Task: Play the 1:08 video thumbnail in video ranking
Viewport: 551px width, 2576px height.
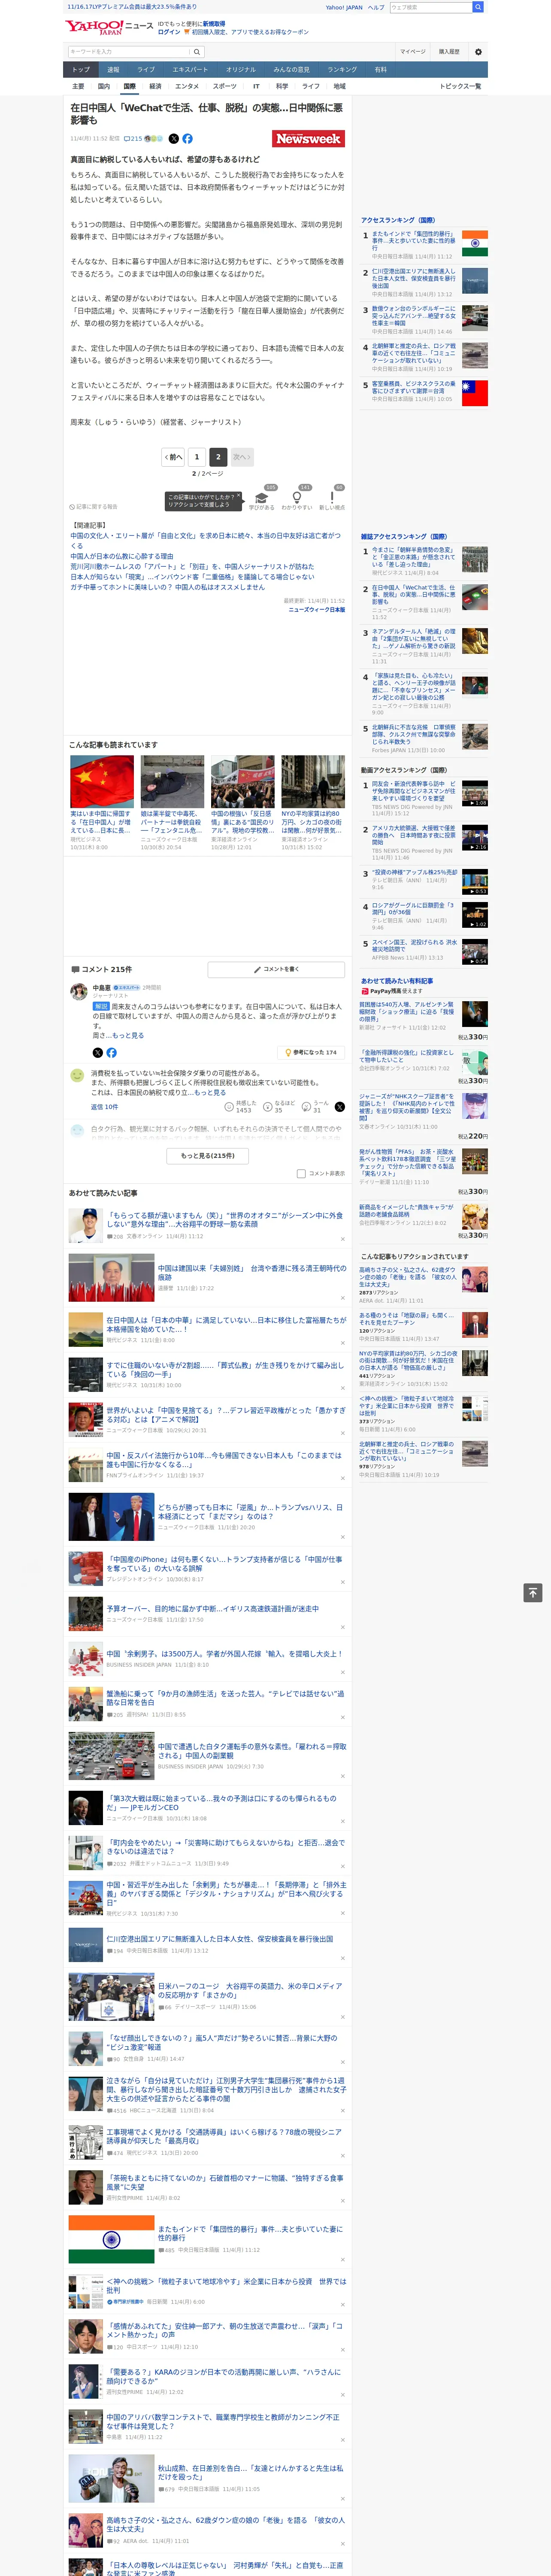Action: coord(475,794)
